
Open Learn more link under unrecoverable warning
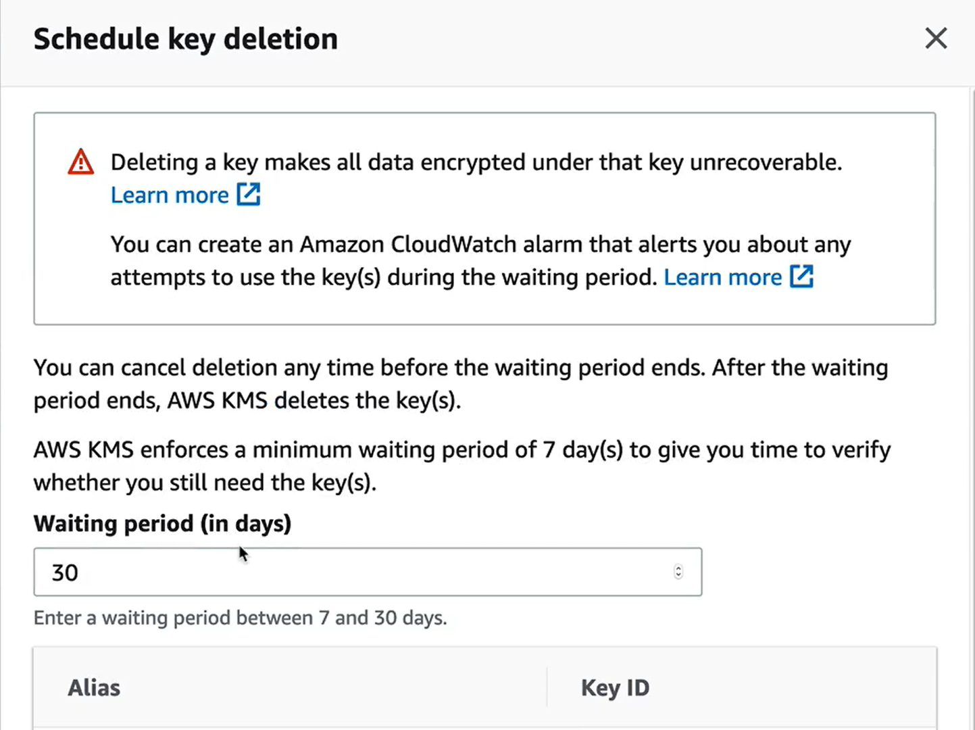coord(170,195)
